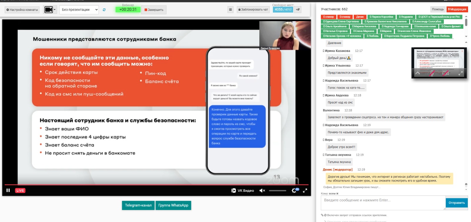Click the chat author name Вера

(x=329, y=140)
